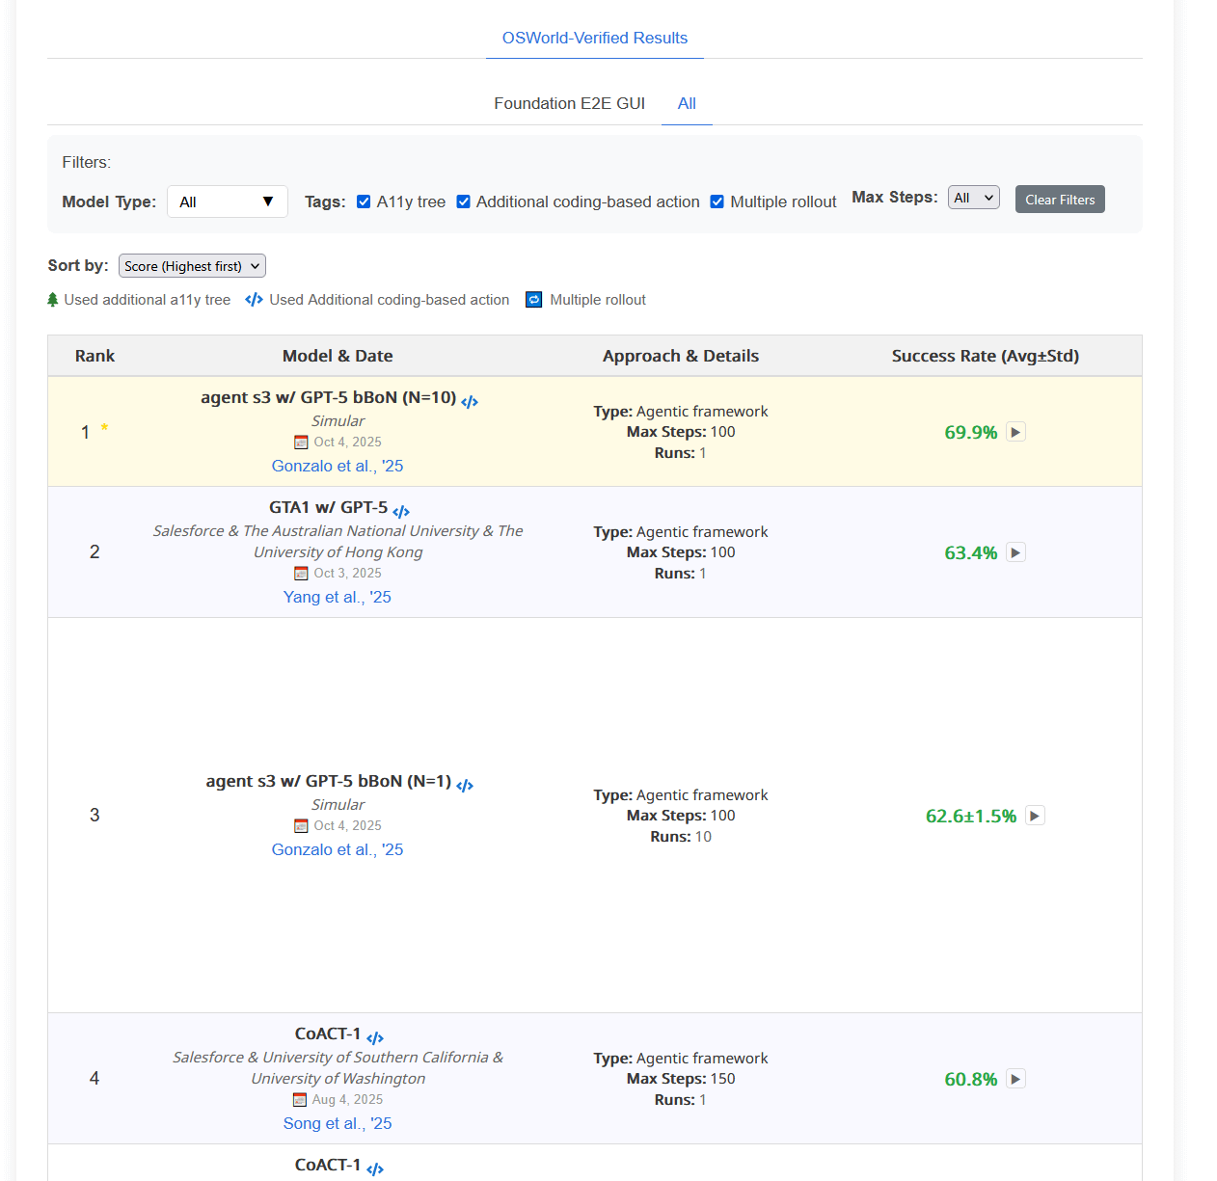The height and width of the screenshot is (1181, 1217).
Task: Open the Max Steps dropdown
Action: tap(973, 198)
